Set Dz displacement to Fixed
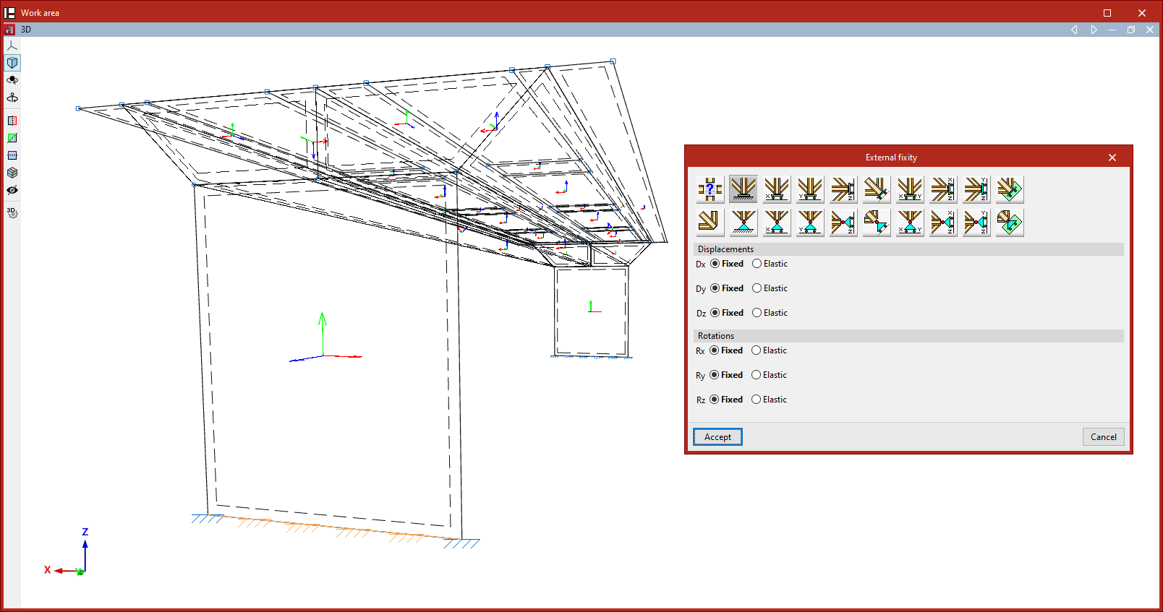This screenshot has height=612, width=1163. 727,313
